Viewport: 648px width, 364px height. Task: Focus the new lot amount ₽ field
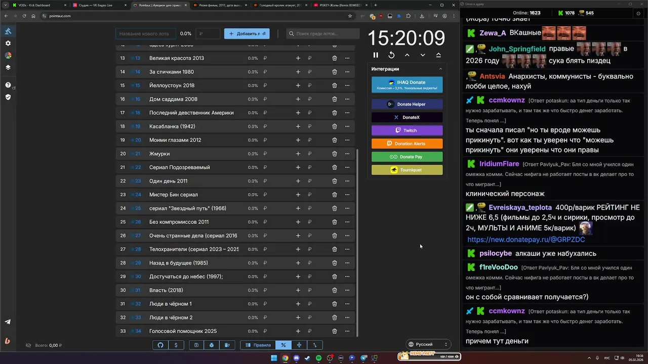point(208,34)
